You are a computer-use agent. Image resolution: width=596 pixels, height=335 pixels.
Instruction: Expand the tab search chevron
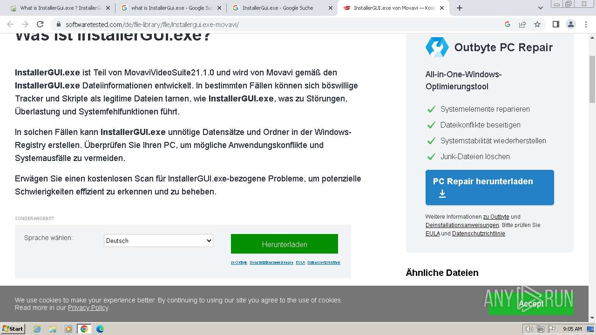pos(541,8)
